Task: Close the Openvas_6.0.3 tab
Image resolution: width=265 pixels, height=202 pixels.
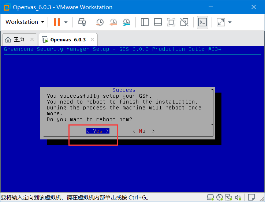Action: point(92,40)
